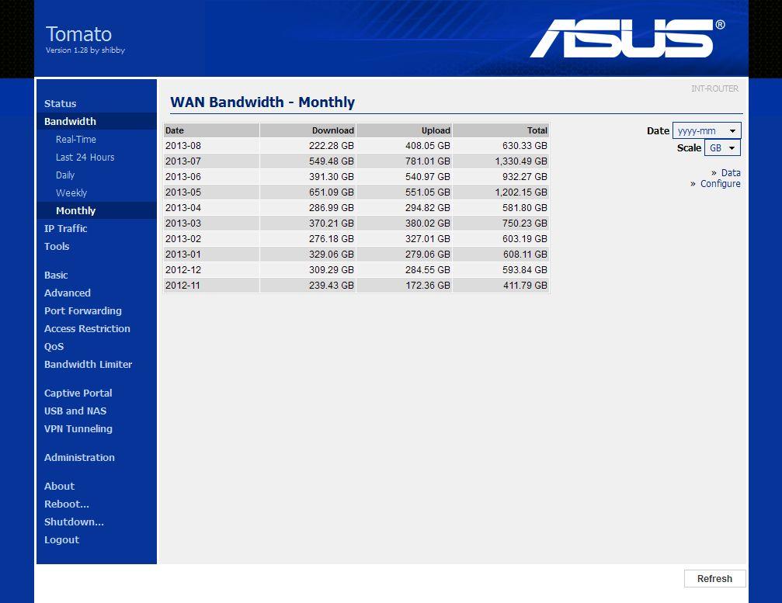Viewport: 782px width, 603px height.
Task: Click upload value 781.01 GB
Action: click(x=427, y=161)
